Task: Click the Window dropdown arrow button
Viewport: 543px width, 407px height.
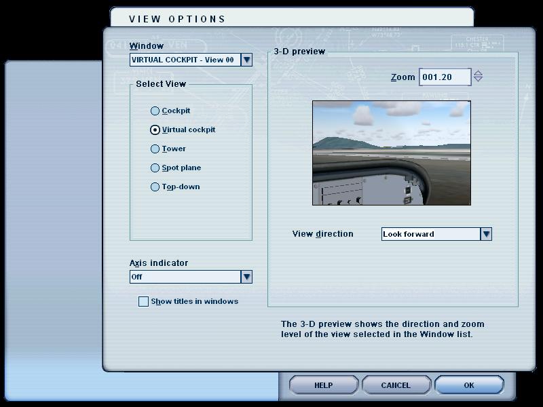Action: (x=246, y=60)
